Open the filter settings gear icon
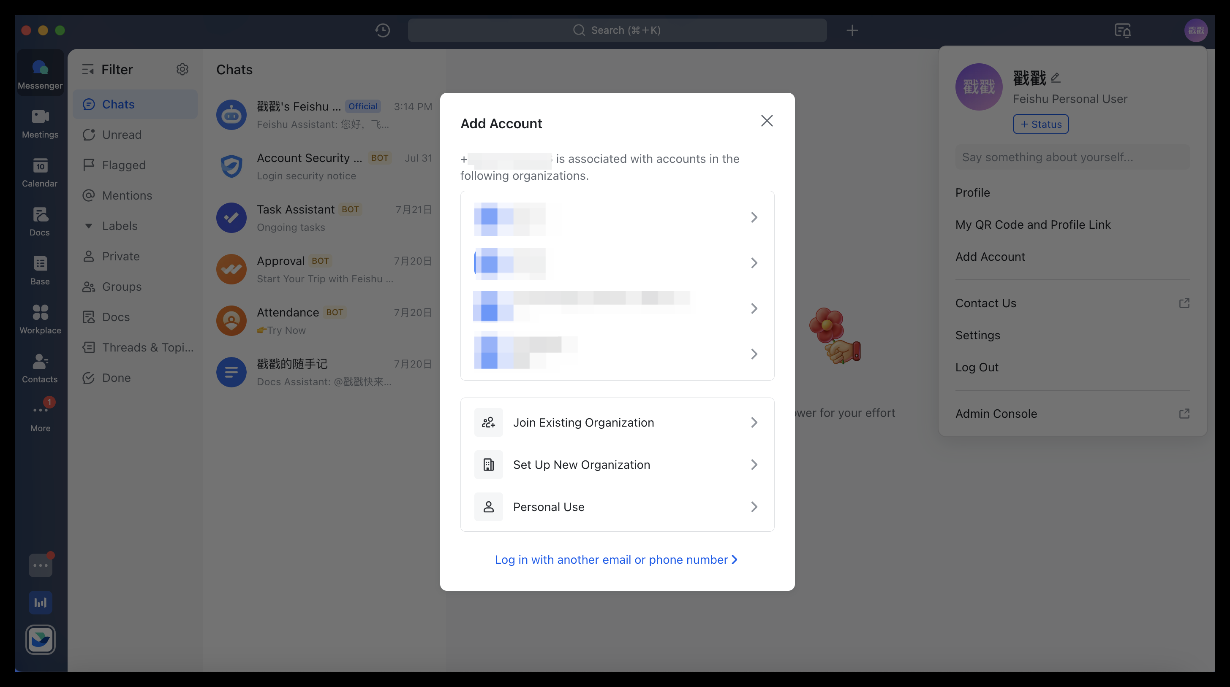 point(182,70)
